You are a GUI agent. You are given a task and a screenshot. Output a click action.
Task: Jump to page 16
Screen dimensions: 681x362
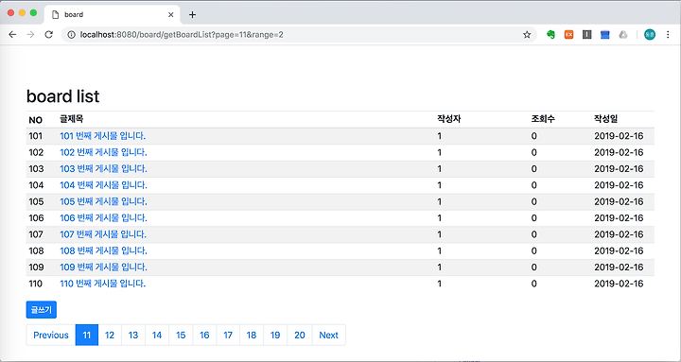click(x=204, y=336)
